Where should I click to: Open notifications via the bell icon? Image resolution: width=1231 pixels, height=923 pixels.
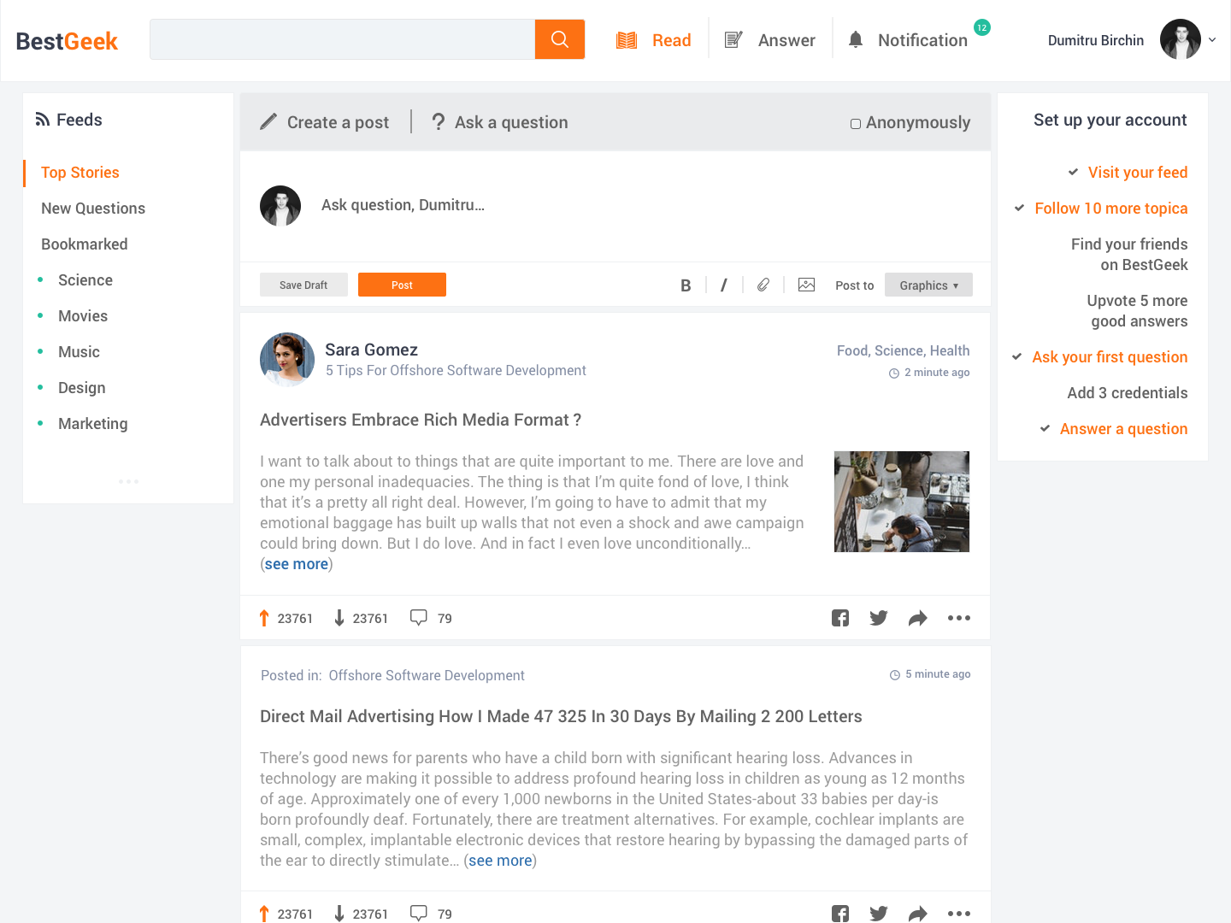[x=856, y=39]
